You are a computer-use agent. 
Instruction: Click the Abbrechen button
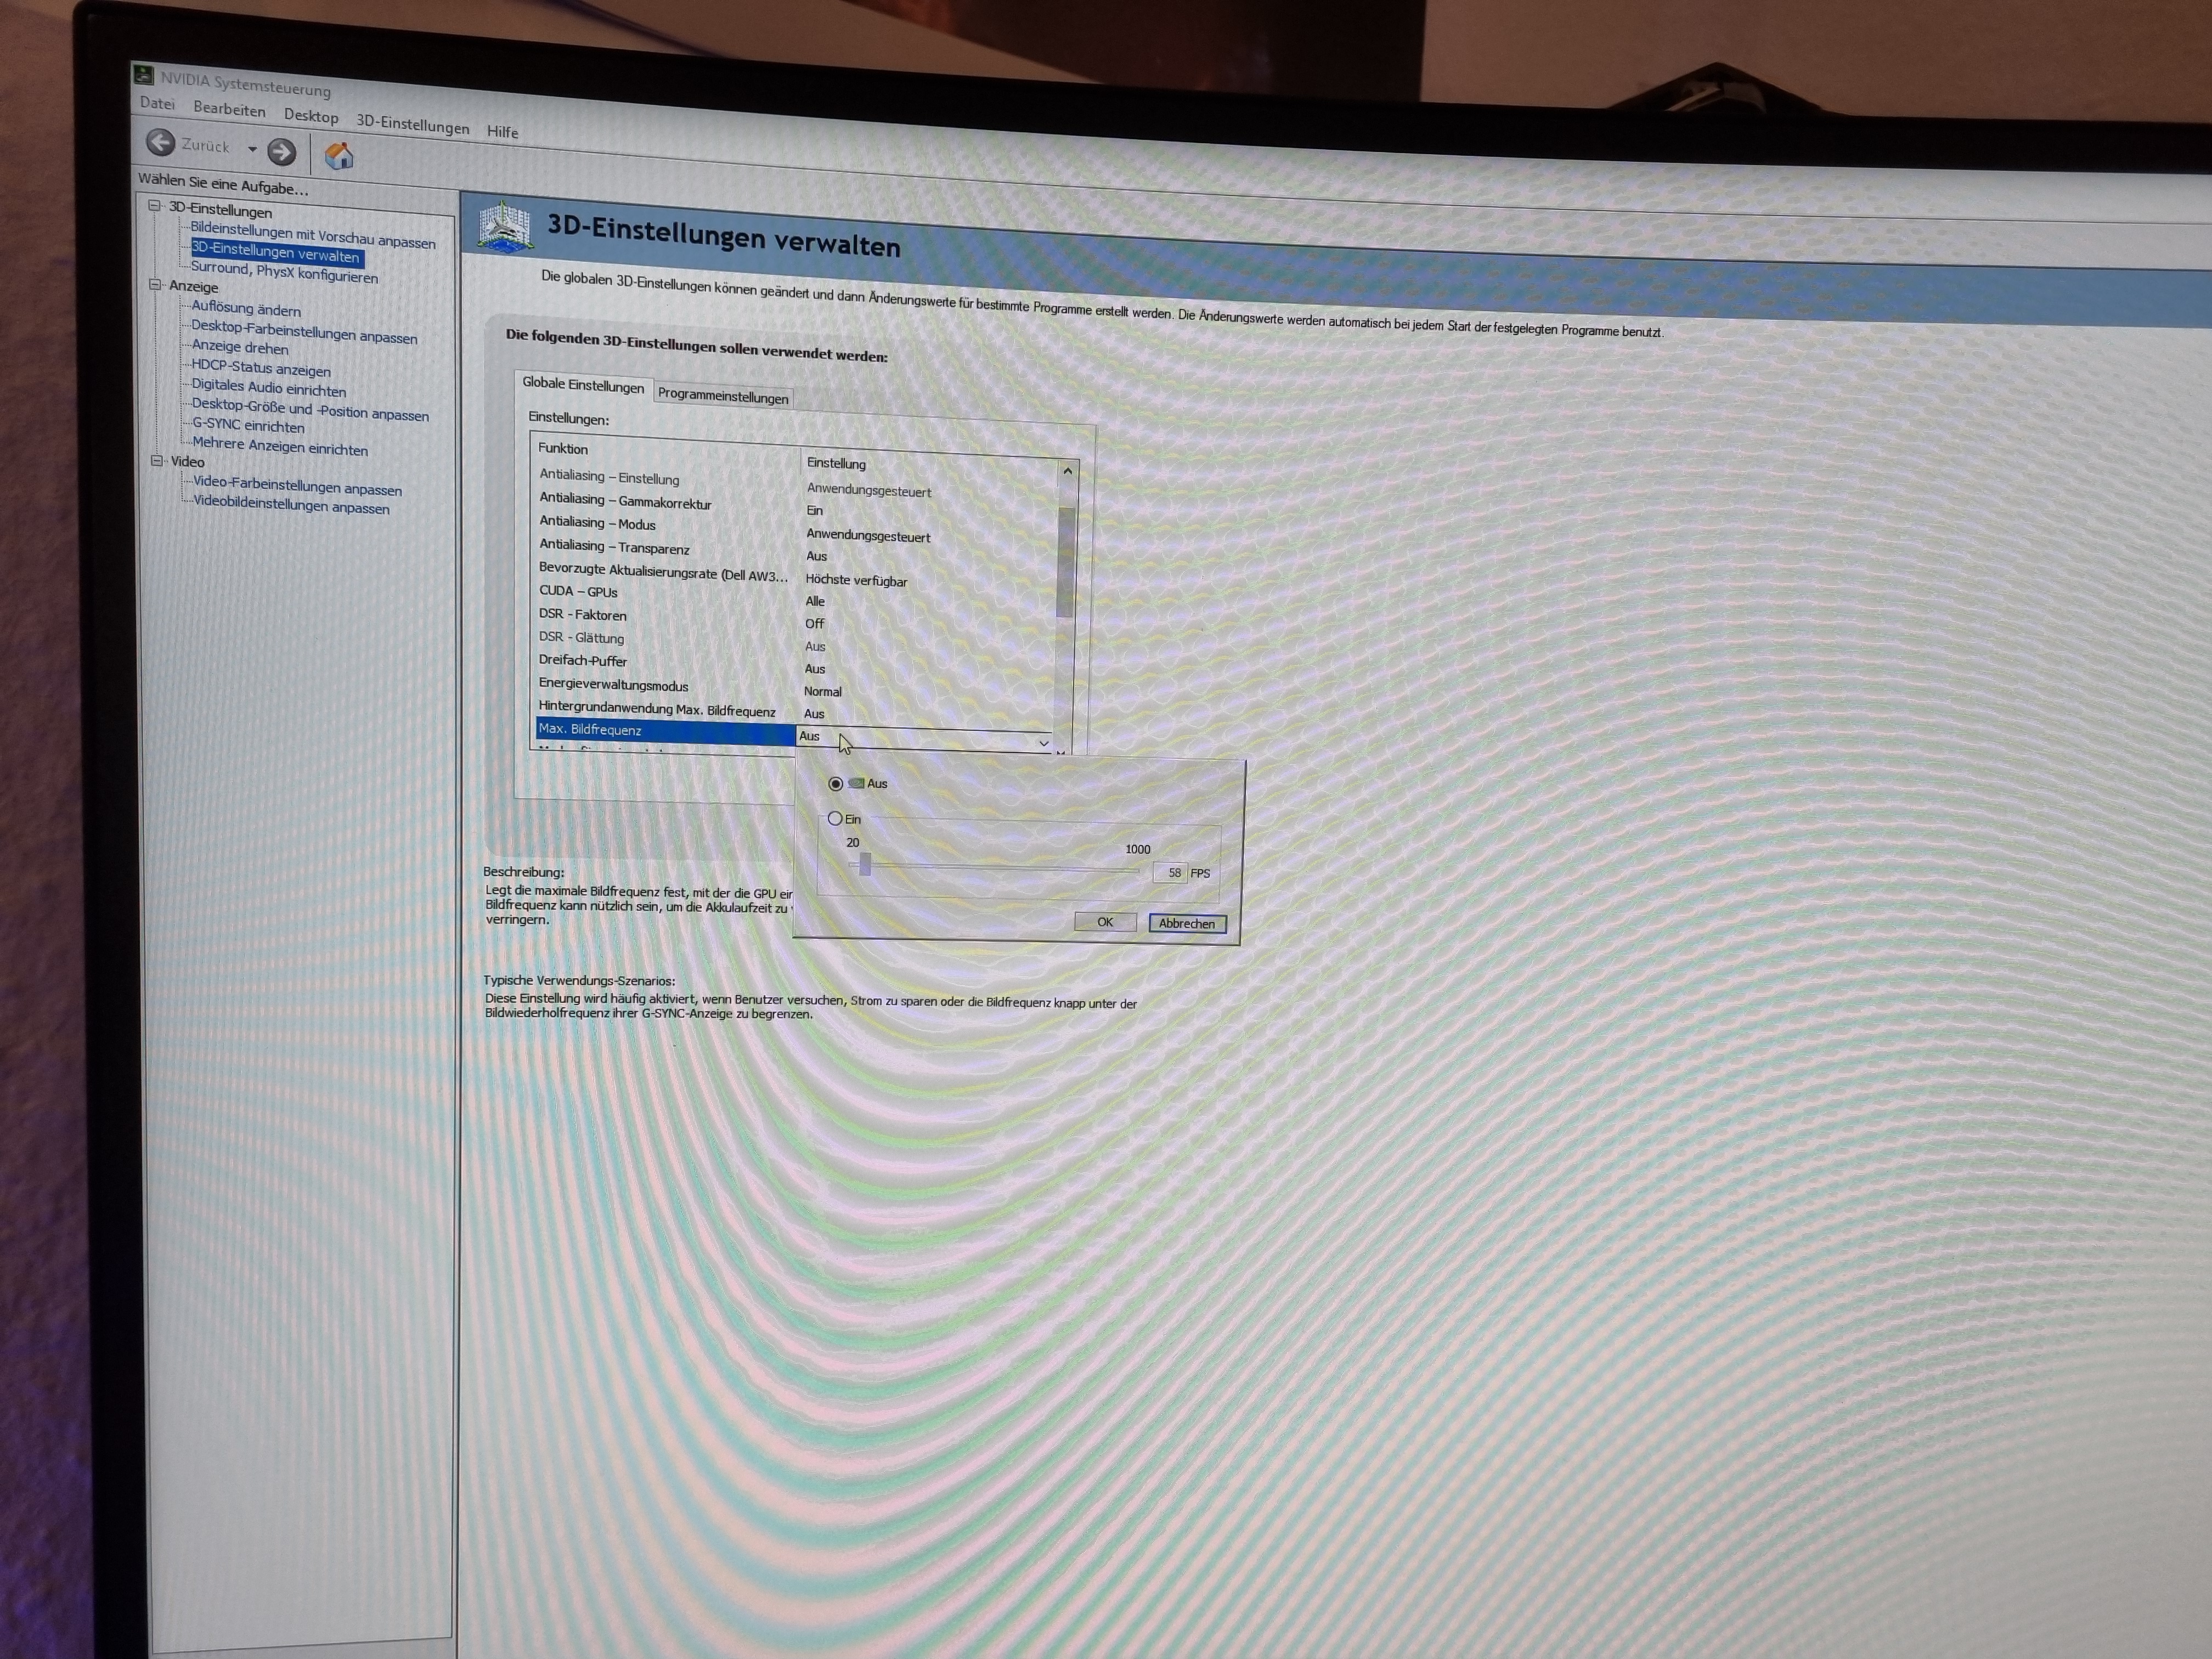tap(1187, 923)
